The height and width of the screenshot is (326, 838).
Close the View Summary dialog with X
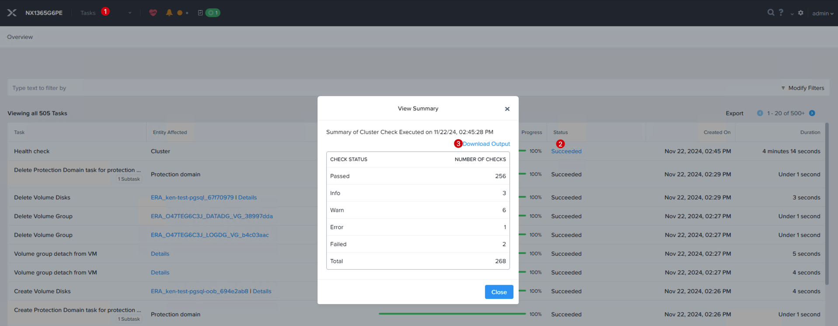[507, 109]
